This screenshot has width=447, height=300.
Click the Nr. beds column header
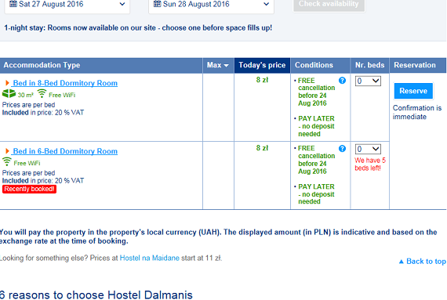[369, 65]
